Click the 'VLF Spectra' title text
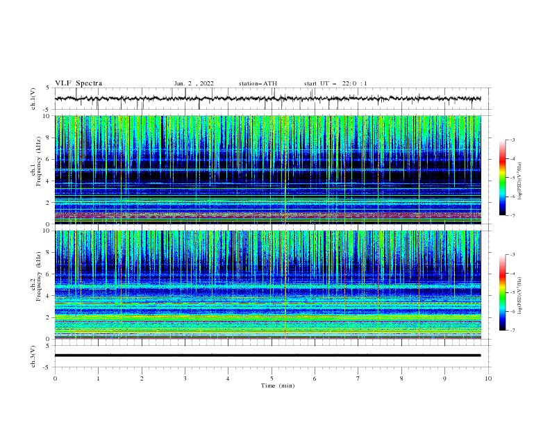 78,83
